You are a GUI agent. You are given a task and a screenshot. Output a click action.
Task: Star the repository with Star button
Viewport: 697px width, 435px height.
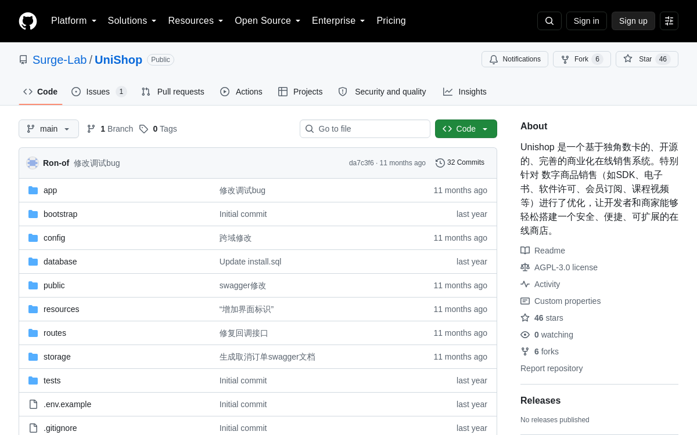[647, 59]
